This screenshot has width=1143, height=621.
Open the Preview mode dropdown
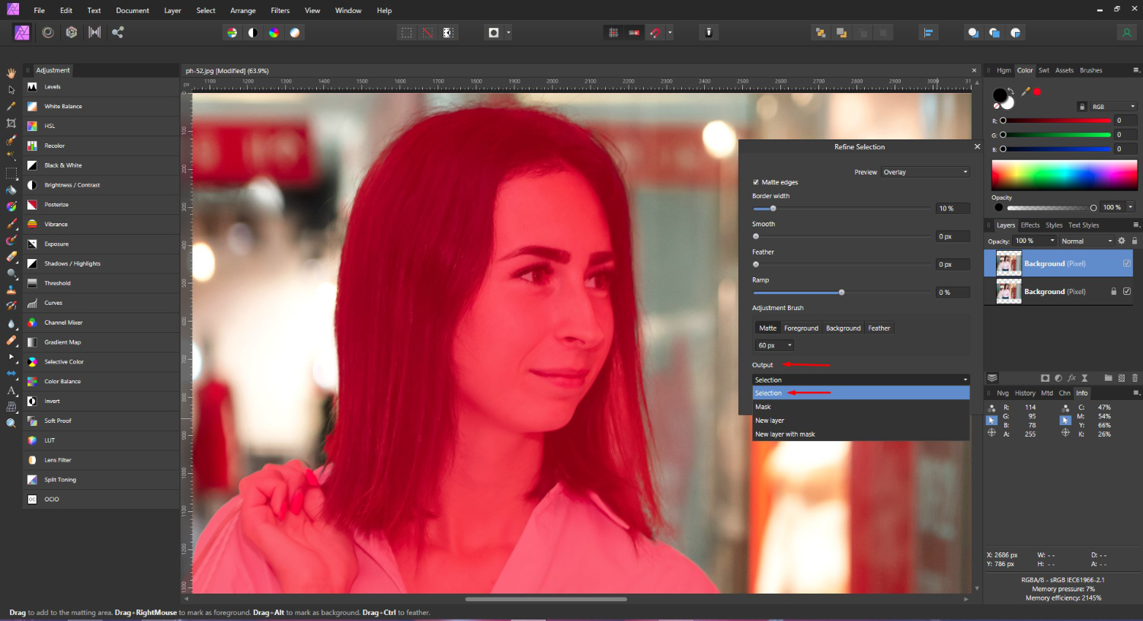[924, 172]
